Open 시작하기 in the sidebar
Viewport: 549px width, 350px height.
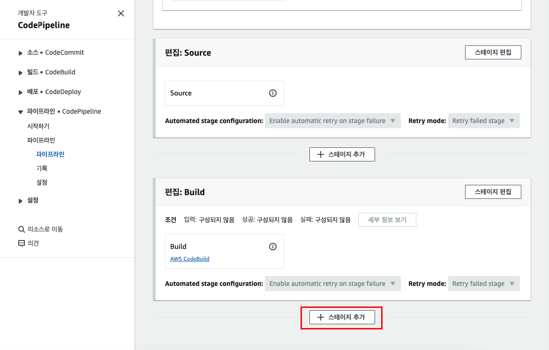pyautogui.click(x=38, y=126)
